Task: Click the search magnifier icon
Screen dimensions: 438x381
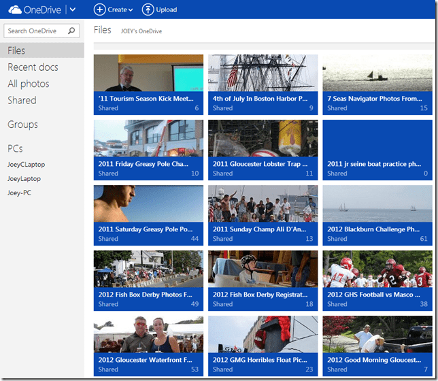Action: [71, 31]
